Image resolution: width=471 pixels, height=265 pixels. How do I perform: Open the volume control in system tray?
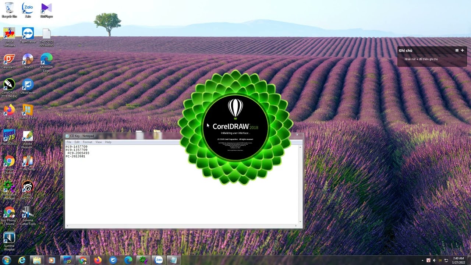click(434, 261)
